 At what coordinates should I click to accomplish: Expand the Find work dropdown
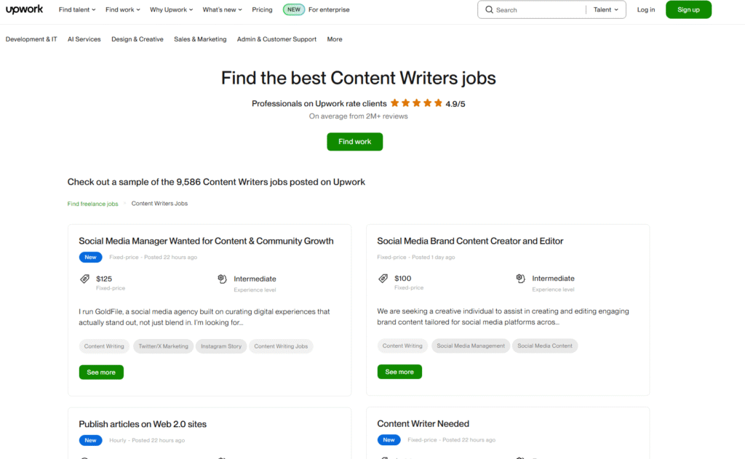click(122, 9)
